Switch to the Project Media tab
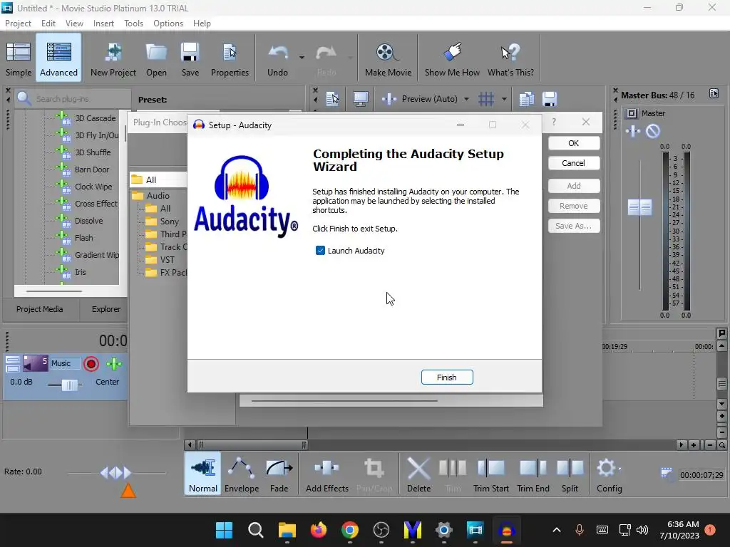Screen dimensions: 730x547 point(40,309)
